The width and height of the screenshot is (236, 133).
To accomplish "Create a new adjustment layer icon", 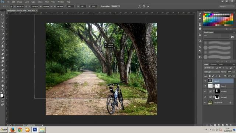I will (219, 125).
